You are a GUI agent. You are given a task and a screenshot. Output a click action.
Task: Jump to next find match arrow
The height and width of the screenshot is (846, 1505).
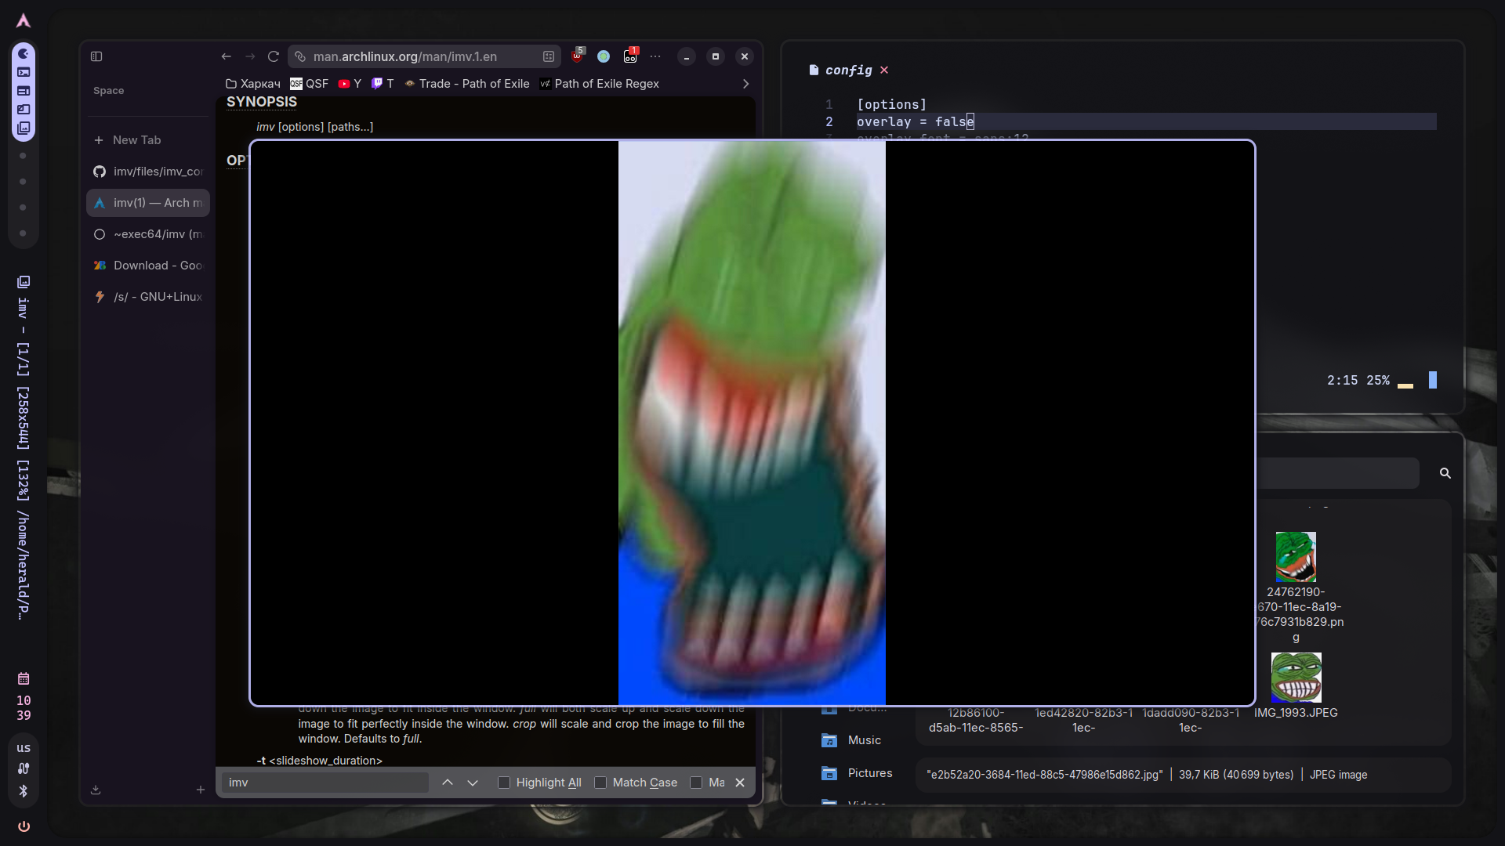[x=473, y=783]
